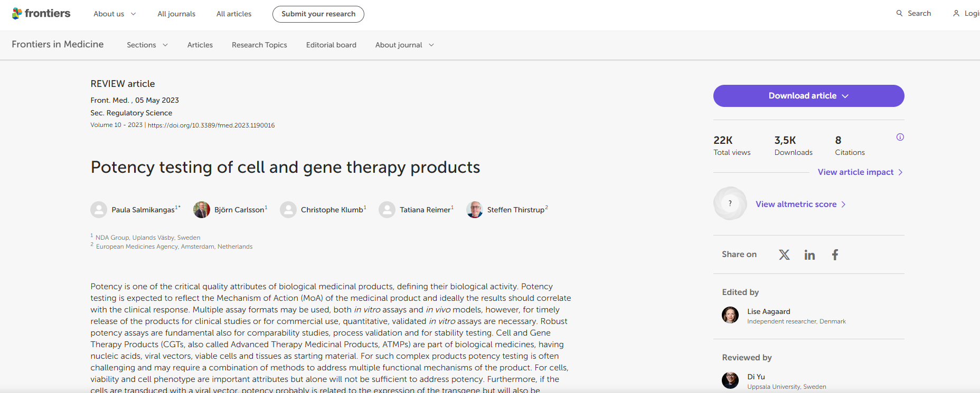Share article on LinkedIn
The width and height of the screenshot is (980, 393).
[809, 255]
